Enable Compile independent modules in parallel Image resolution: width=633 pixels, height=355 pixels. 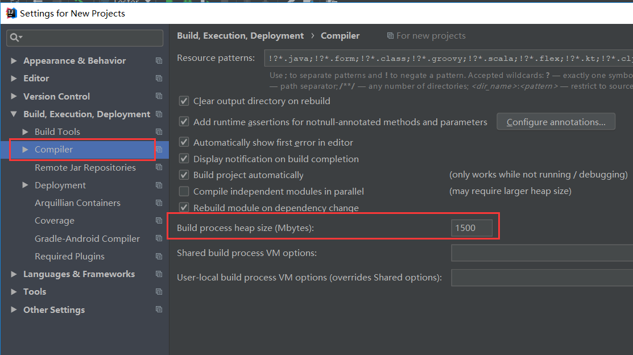[184, 192]
